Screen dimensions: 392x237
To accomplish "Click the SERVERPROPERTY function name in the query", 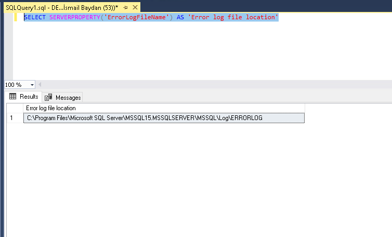I will click(75, 17).
